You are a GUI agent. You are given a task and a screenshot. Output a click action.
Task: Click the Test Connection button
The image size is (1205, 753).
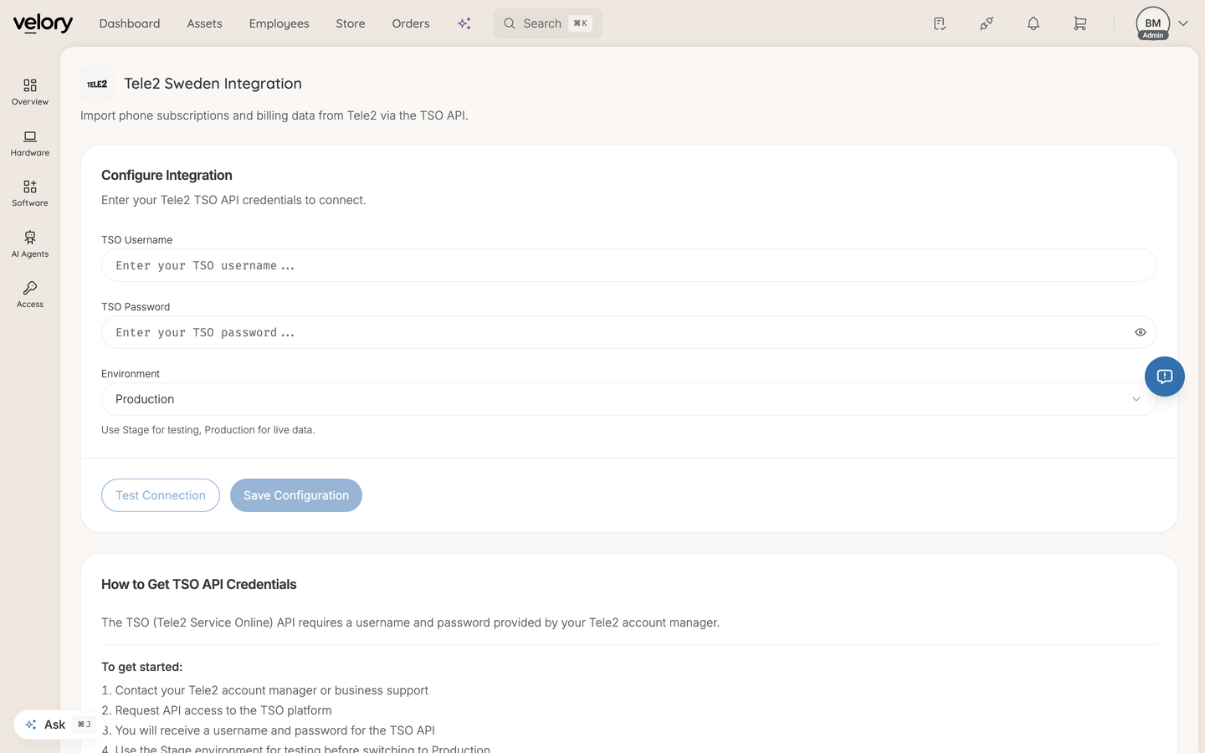[x=161, y=495]
